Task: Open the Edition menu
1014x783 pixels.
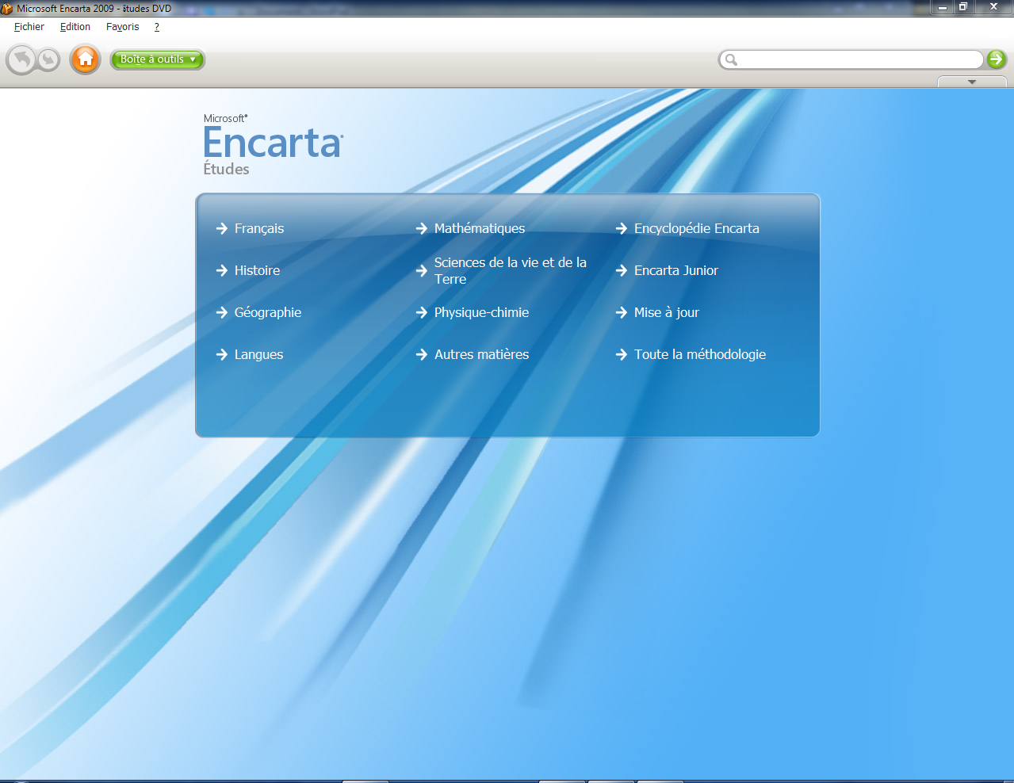Action: 75,27
